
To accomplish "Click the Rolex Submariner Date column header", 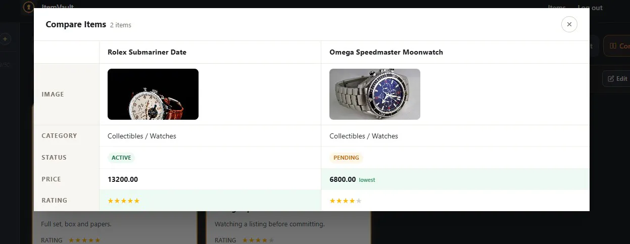I will point(147,52).
